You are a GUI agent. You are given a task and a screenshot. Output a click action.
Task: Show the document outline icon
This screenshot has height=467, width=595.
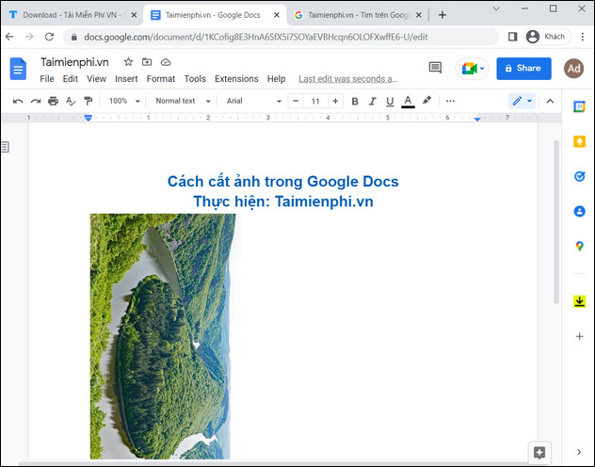click(x=5, y=147)
